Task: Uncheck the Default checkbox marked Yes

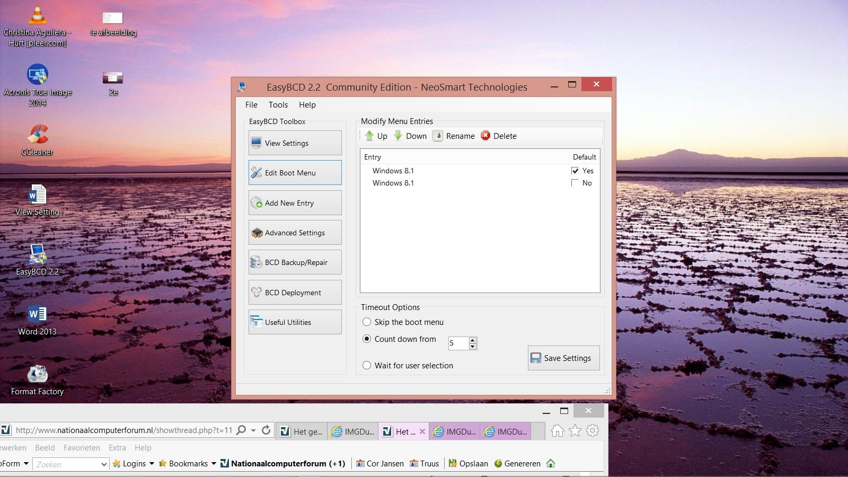Action: tap(575, 171)
